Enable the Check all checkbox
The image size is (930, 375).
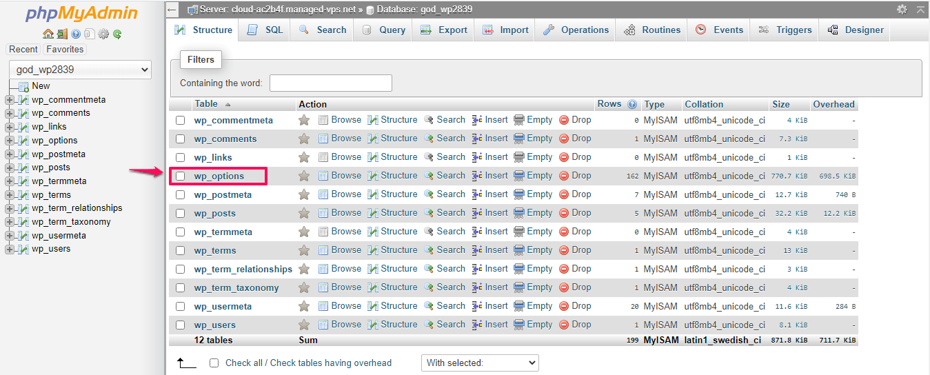(214, 363)
